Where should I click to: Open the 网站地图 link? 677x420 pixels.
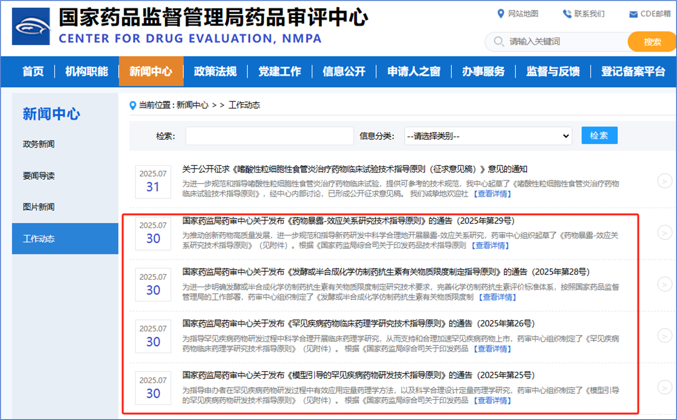pos(524,14)
